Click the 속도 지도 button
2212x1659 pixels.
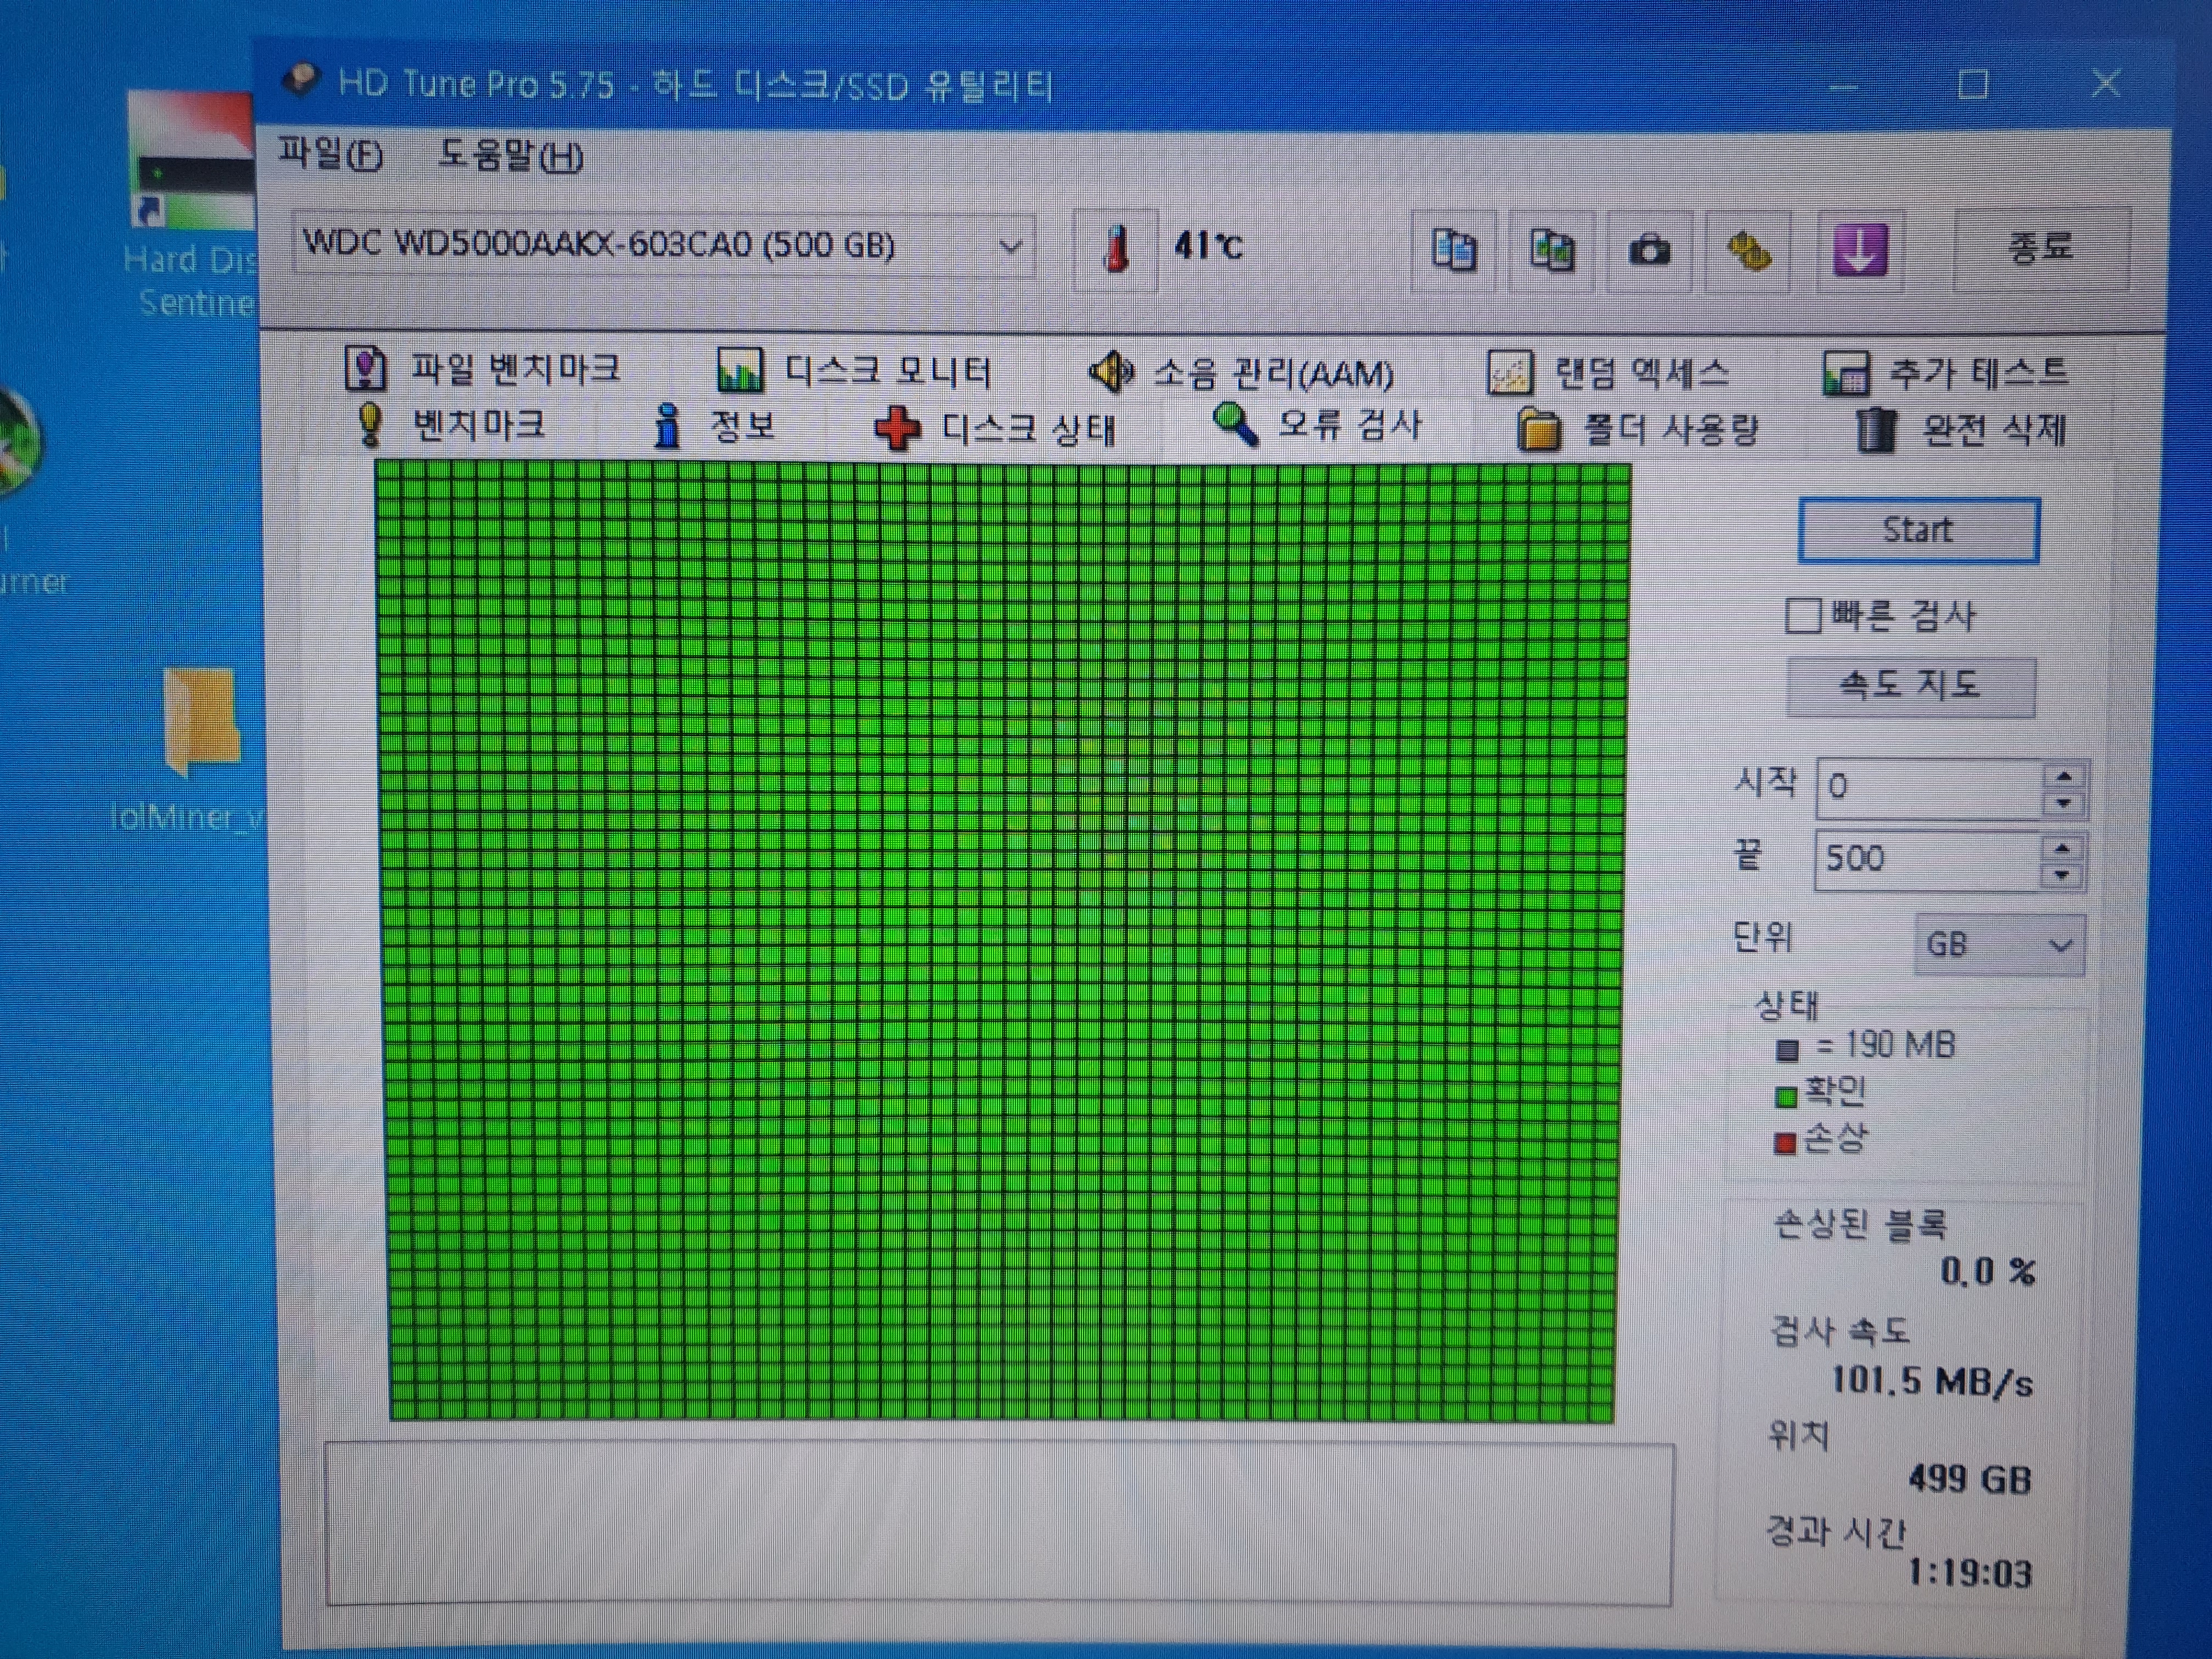[1910, 686]
